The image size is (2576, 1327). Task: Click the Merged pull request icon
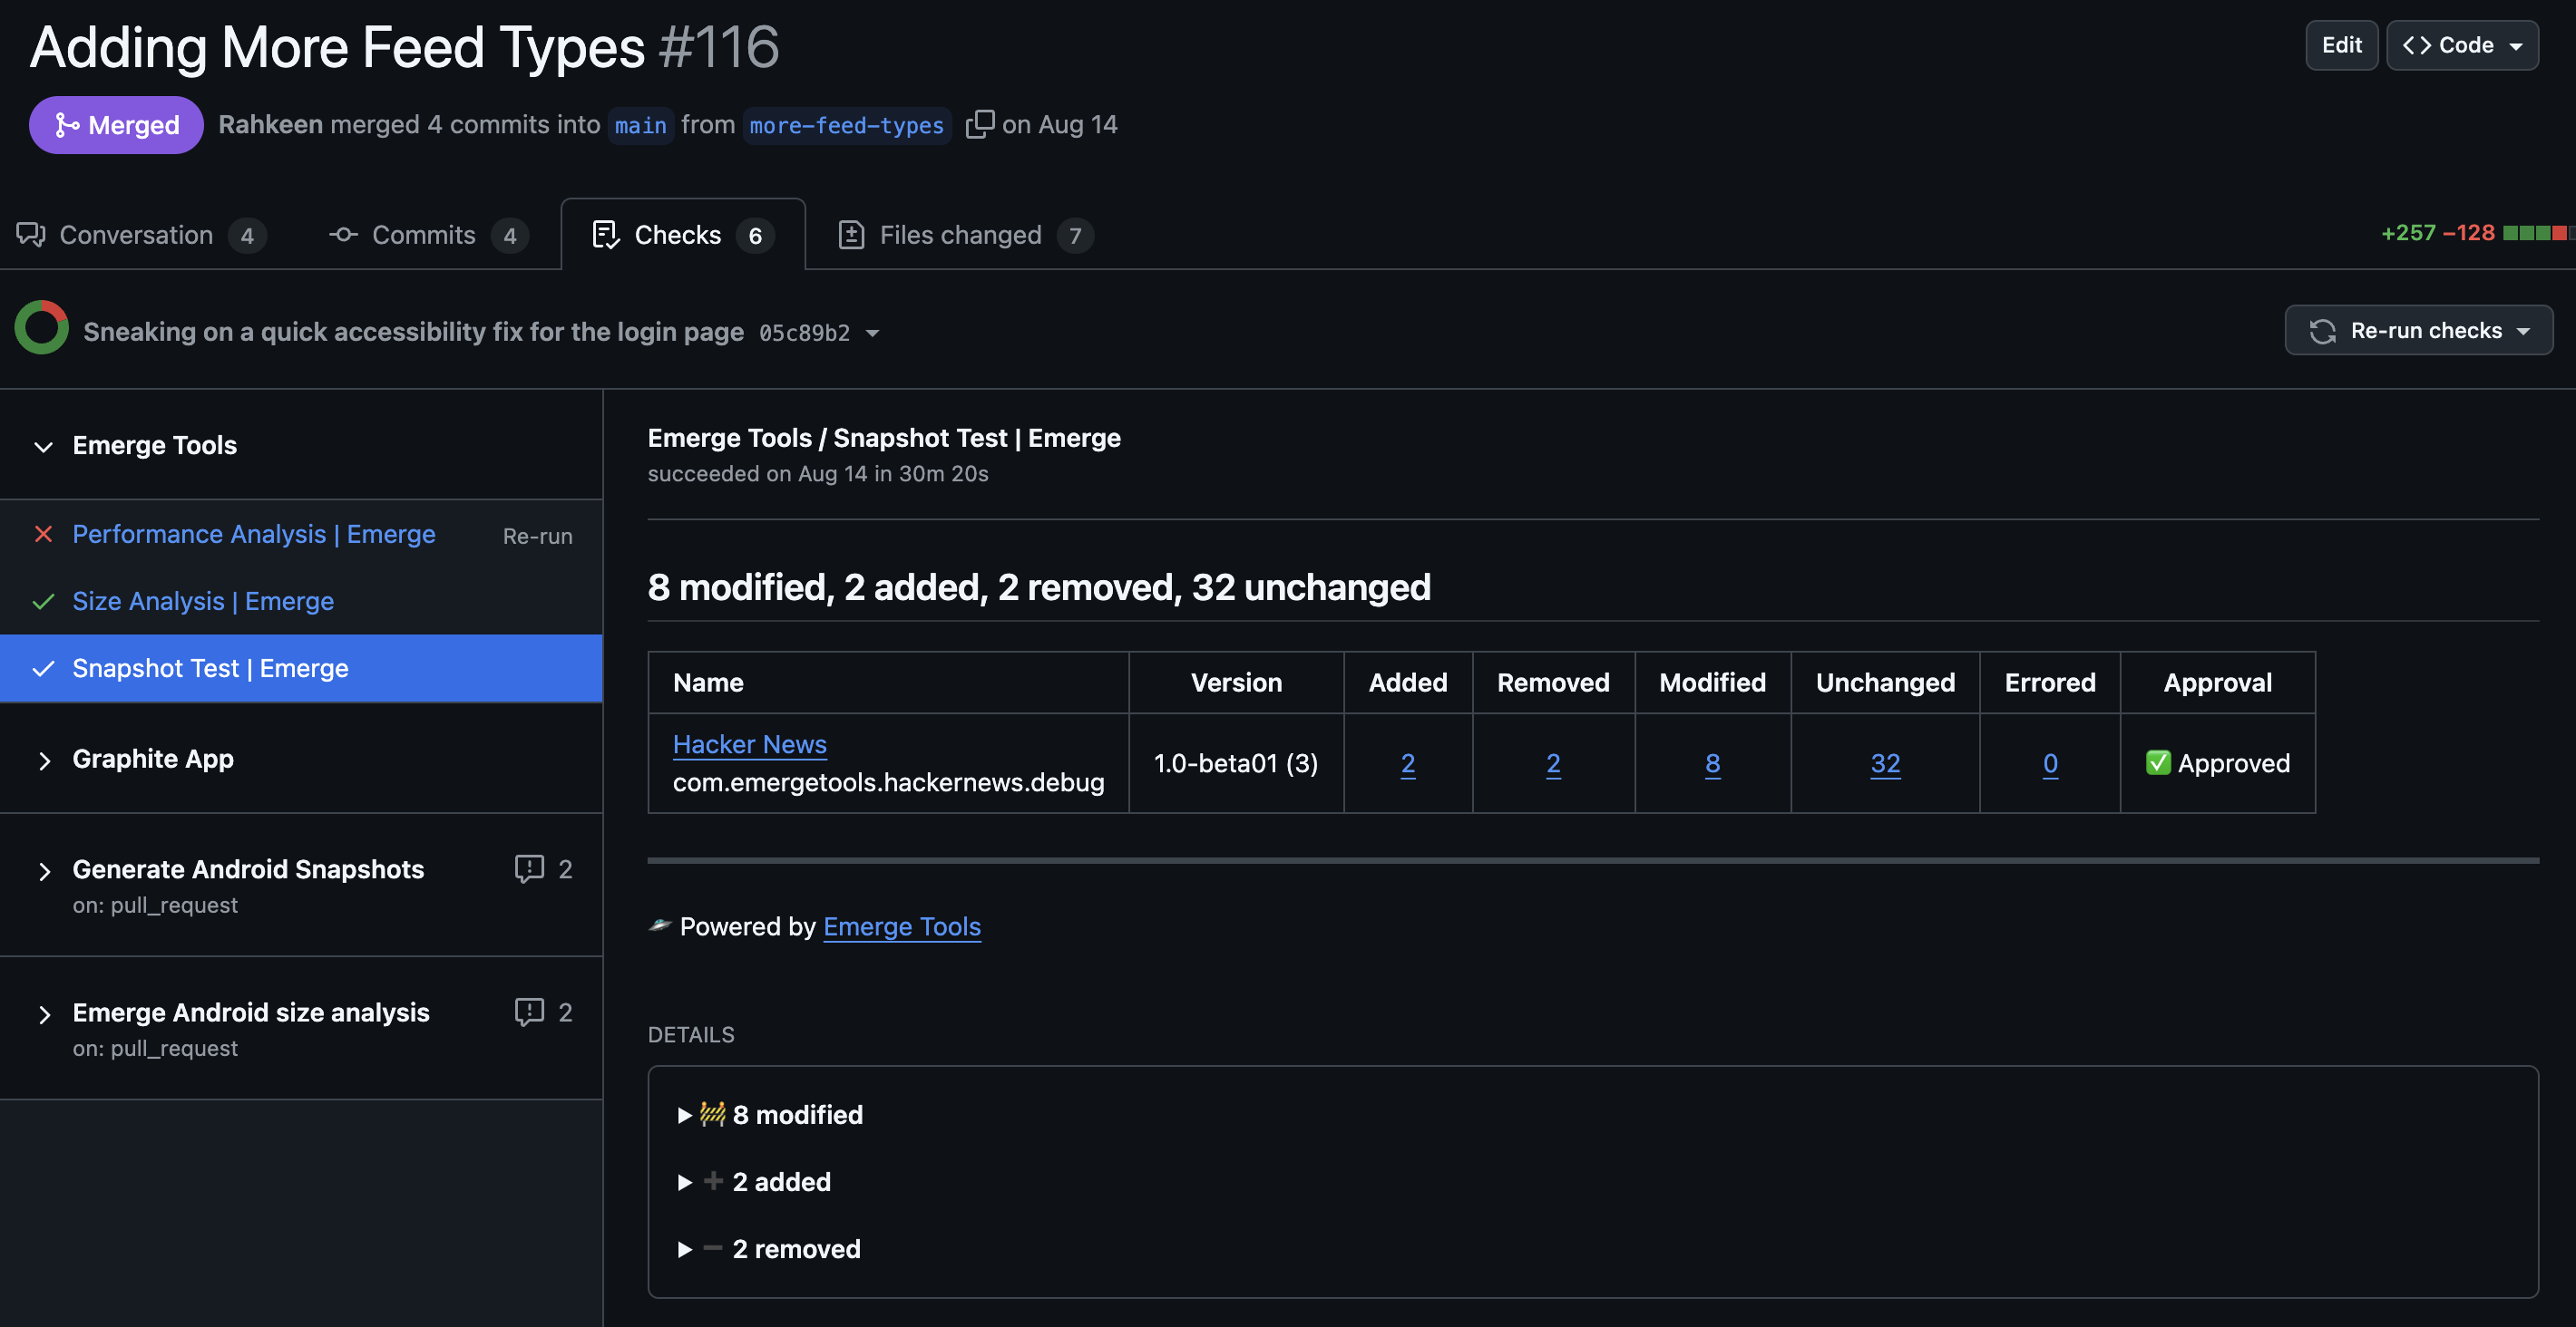pyautogui.click(x=65, y=124)
